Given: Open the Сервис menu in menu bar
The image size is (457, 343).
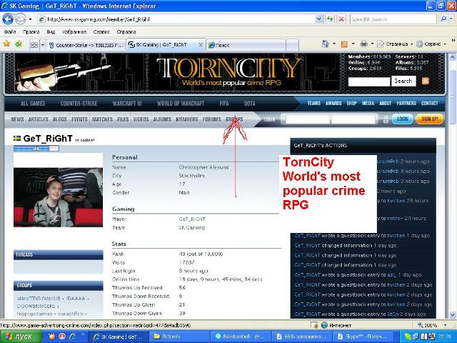Looking at the screenshot, I should (101, 31).
